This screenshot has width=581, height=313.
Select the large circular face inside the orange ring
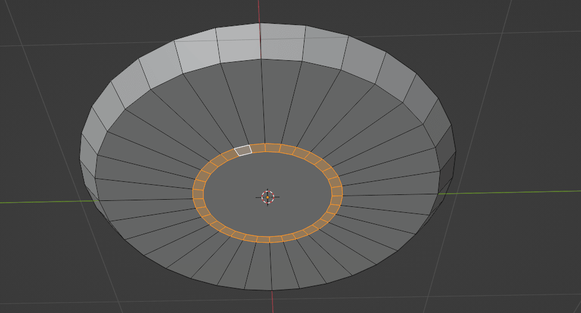(x=268, y=209)
